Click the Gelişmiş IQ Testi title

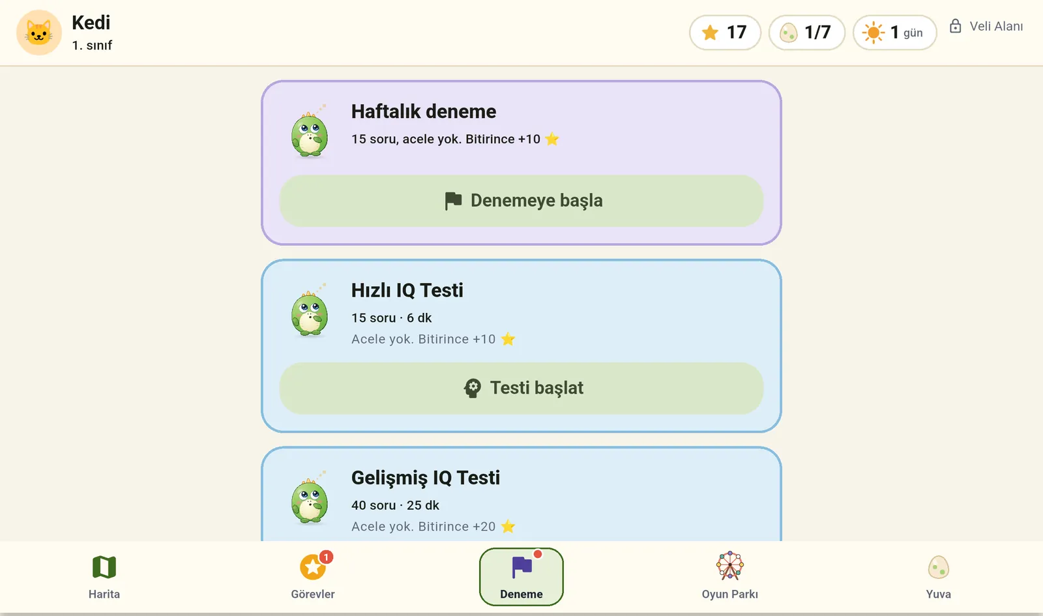pyautogui.click(x=426, y=478)
